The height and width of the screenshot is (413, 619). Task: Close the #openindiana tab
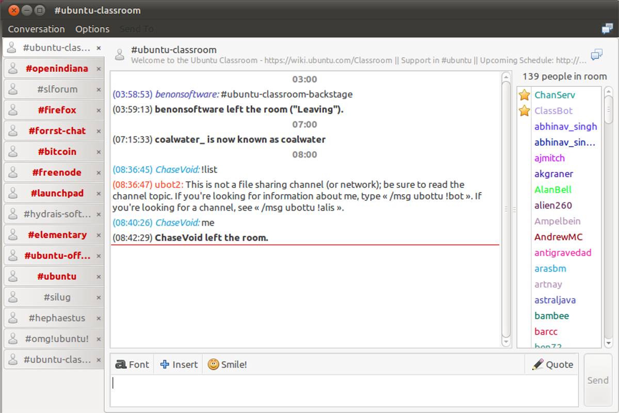[99, 68]
